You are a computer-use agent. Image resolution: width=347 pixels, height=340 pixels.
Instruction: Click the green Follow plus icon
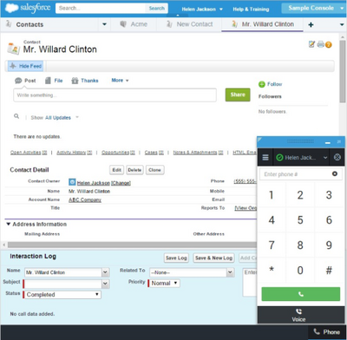(x=262, y=84)
